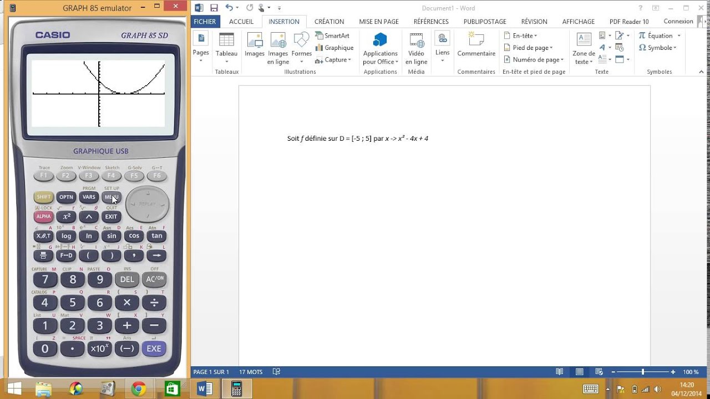Viewport: 710px width, 399px height.
Task: Click the calculator AC/ON key
Action: 154,279
